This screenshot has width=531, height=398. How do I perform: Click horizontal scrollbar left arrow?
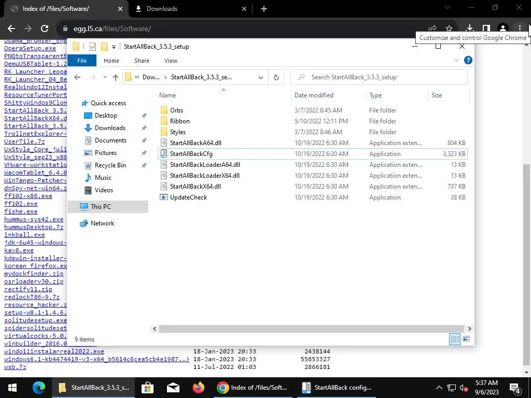click(155, 329)
